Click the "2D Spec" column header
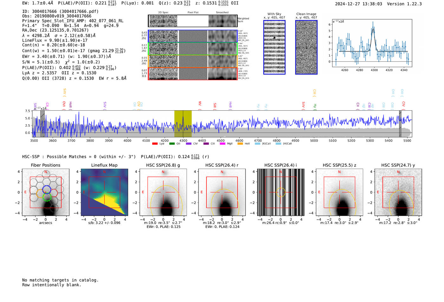This screenshot has width=444, height=302. 163,13
